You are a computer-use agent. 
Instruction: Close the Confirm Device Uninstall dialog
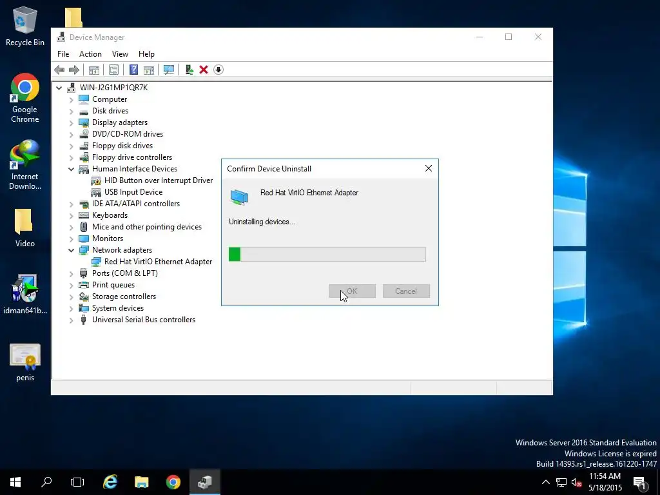(429, 168)
